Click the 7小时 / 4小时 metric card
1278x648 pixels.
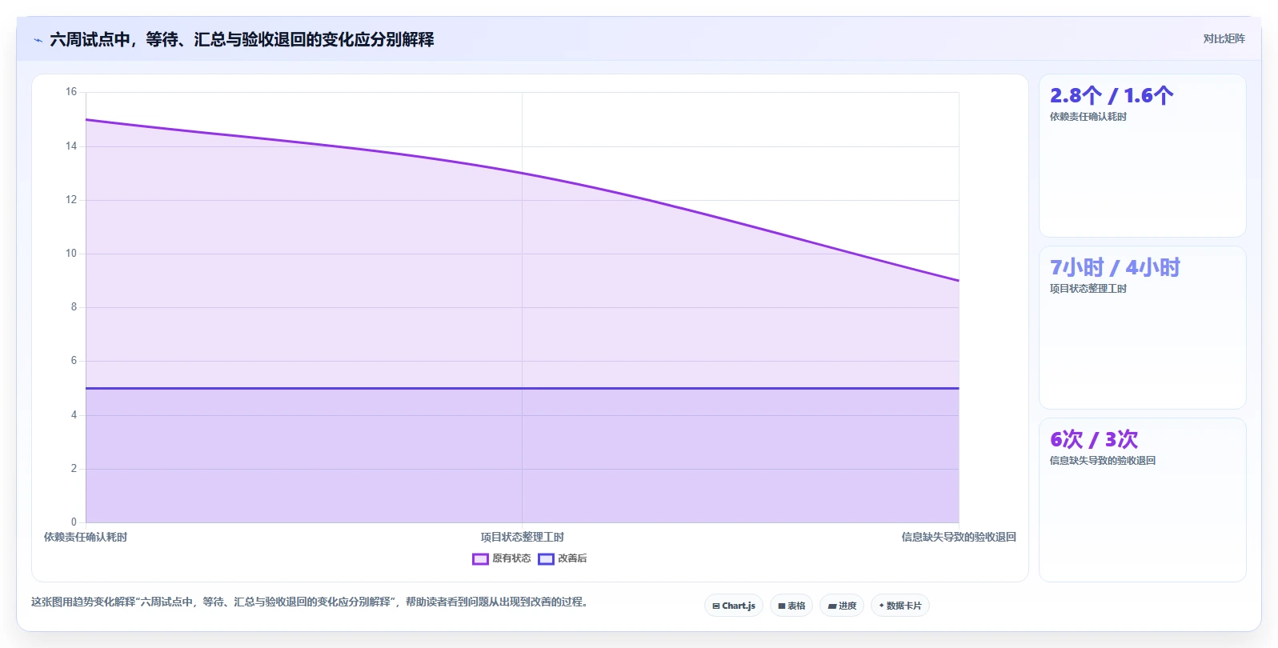click(1142, 327)
